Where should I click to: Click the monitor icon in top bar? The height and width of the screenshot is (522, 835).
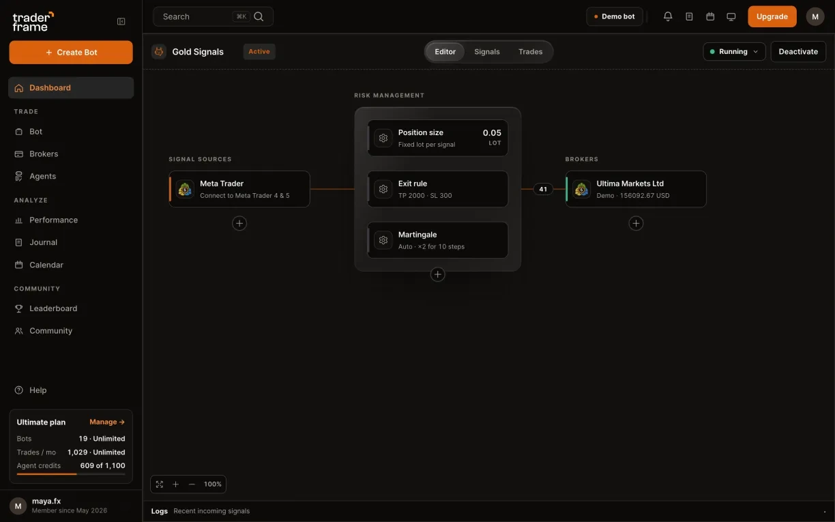click(731, 16)
